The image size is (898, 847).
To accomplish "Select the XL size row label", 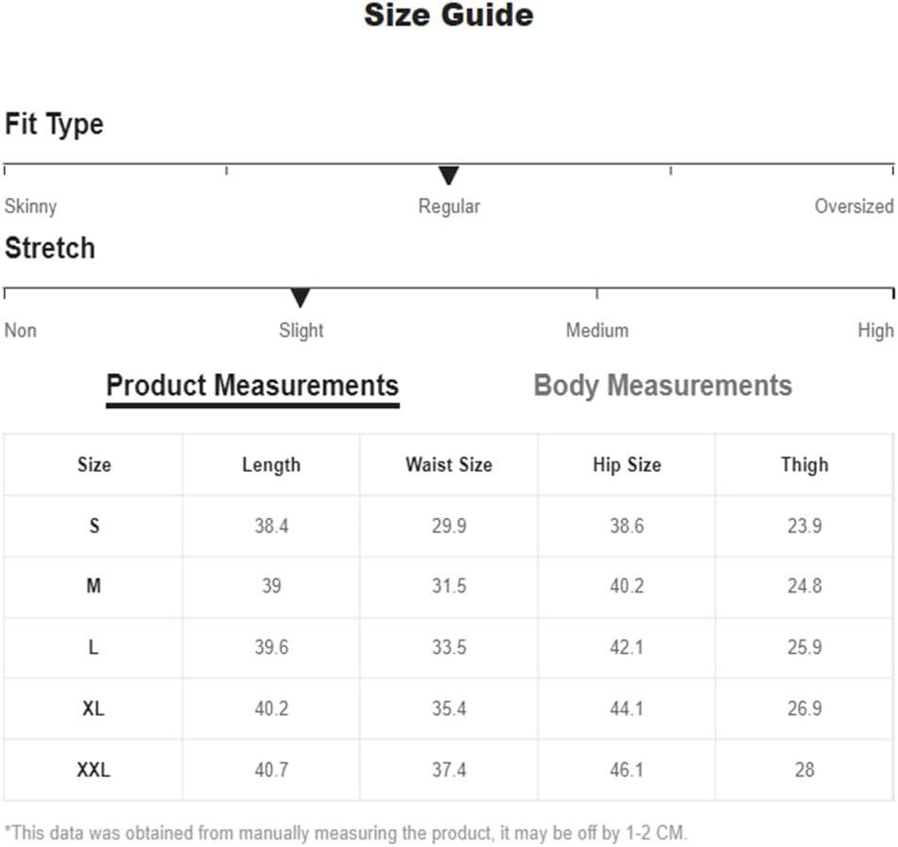I will point(94,709).
